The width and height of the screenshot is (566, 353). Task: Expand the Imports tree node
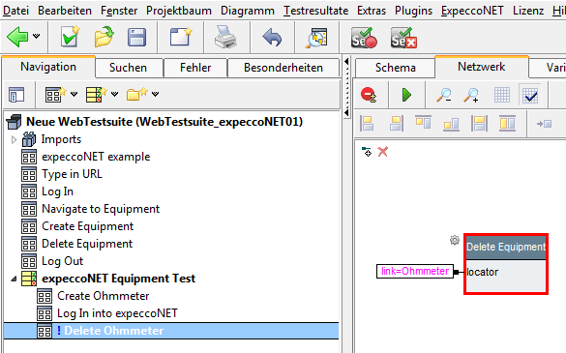click(14, 139)
